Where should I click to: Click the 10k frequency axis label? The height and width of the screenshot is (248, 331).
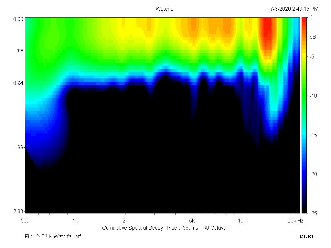point(242,221)
